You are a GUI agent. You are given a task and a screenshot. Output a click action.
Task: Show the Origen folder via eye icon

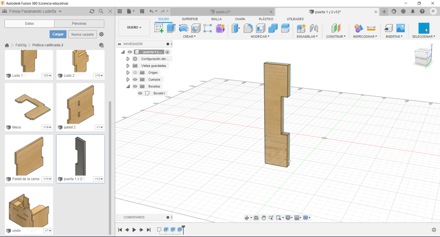(135, 72)
